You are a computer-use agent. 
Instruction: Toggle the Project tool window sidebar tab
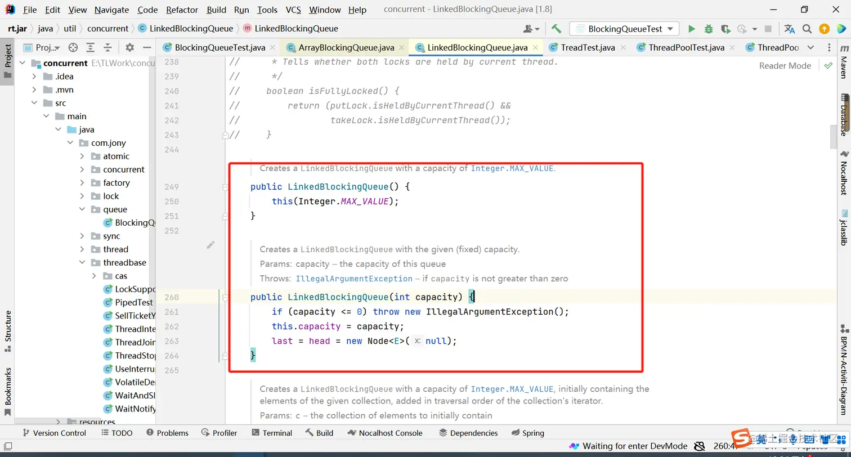click(x=8, y=61)
